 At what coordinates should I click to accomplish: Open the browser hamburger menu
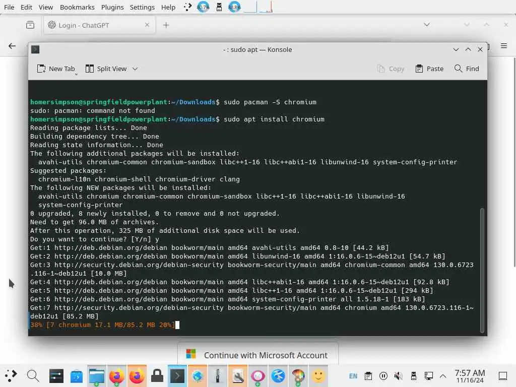(504, 46)
